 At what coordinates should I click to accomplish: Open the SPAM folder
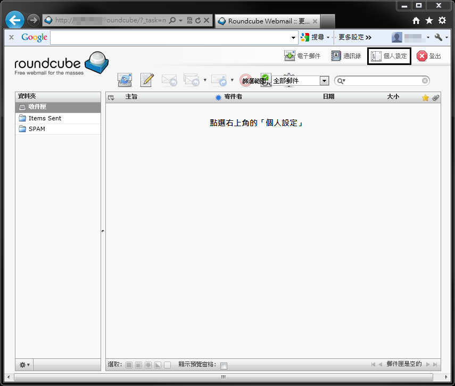pyautogui.click(x=37, y=129)
